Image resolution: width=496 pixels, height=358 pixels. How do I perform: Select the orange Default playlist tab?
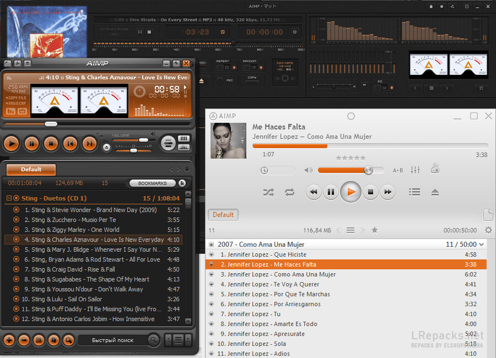[x=31, y=170]
